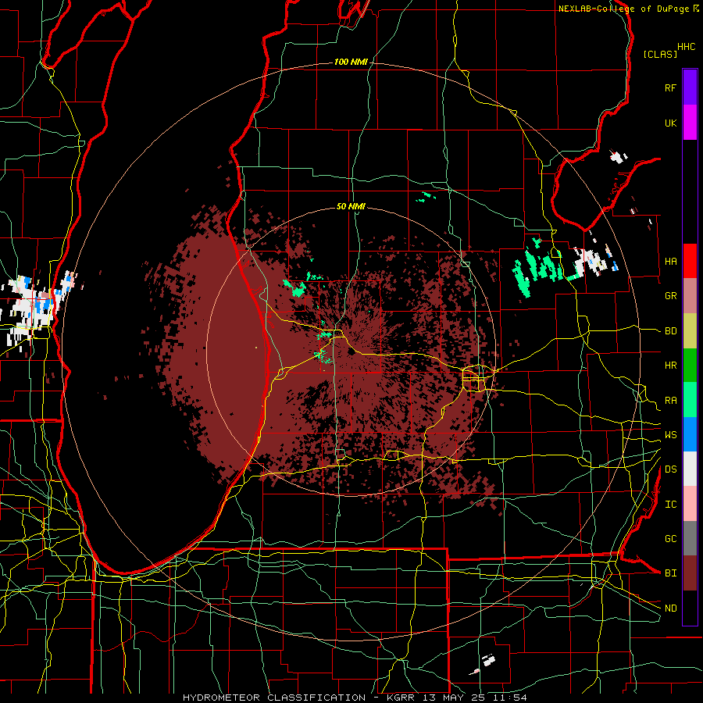Screen dimensions: 703x703
Task: Click the BI legend label
Action: coord(671,573)
